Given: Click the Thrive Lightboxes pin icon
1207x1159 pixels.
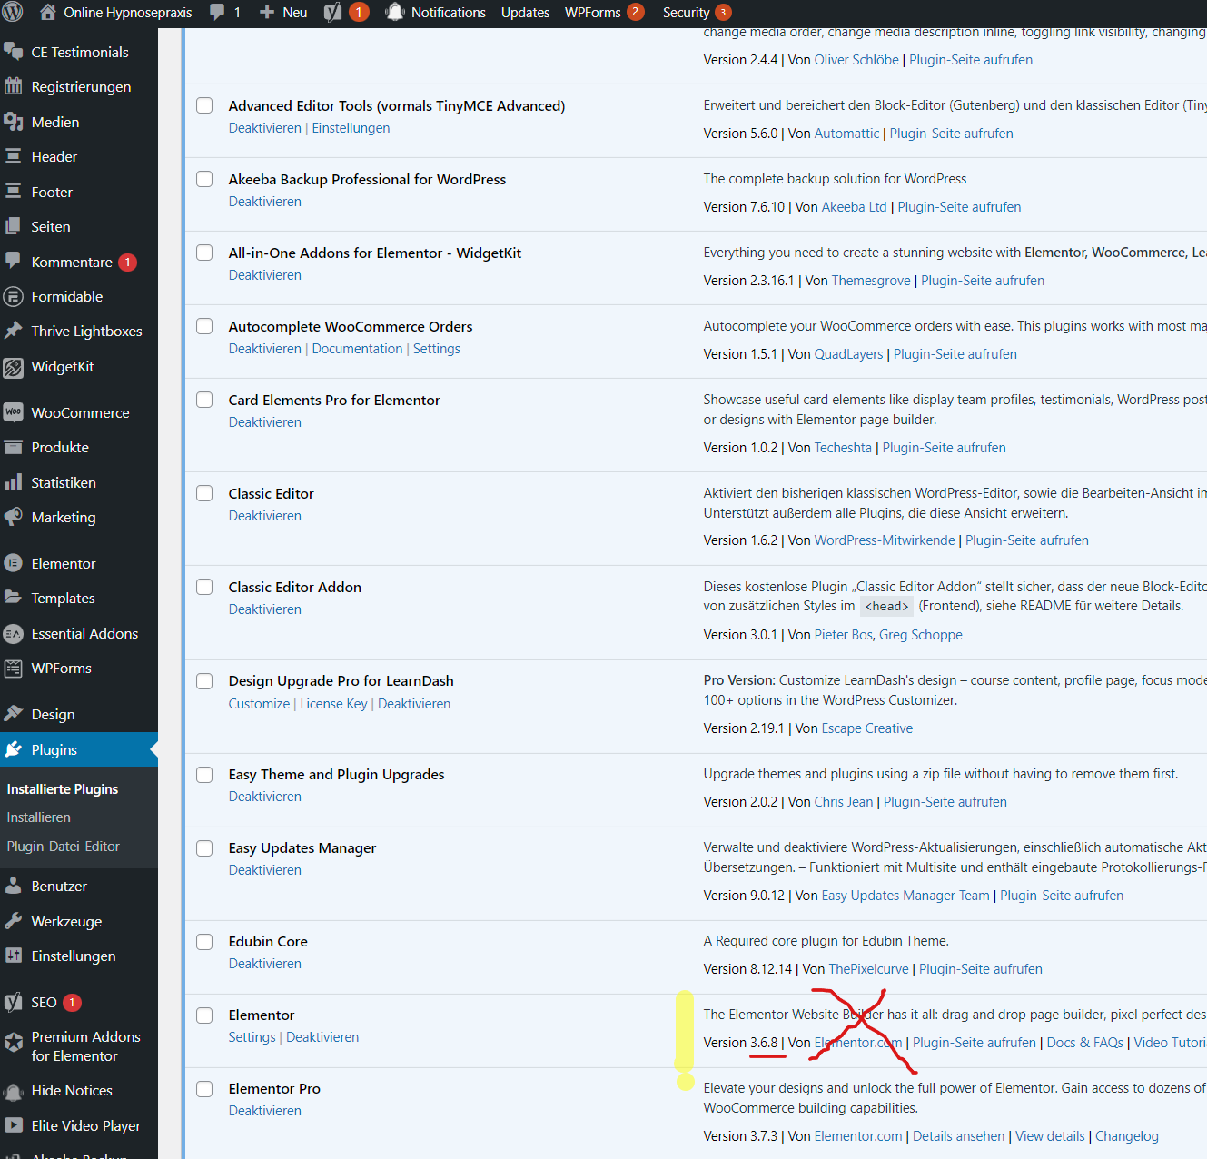Looking at the screenshot, I should [14, 331].
